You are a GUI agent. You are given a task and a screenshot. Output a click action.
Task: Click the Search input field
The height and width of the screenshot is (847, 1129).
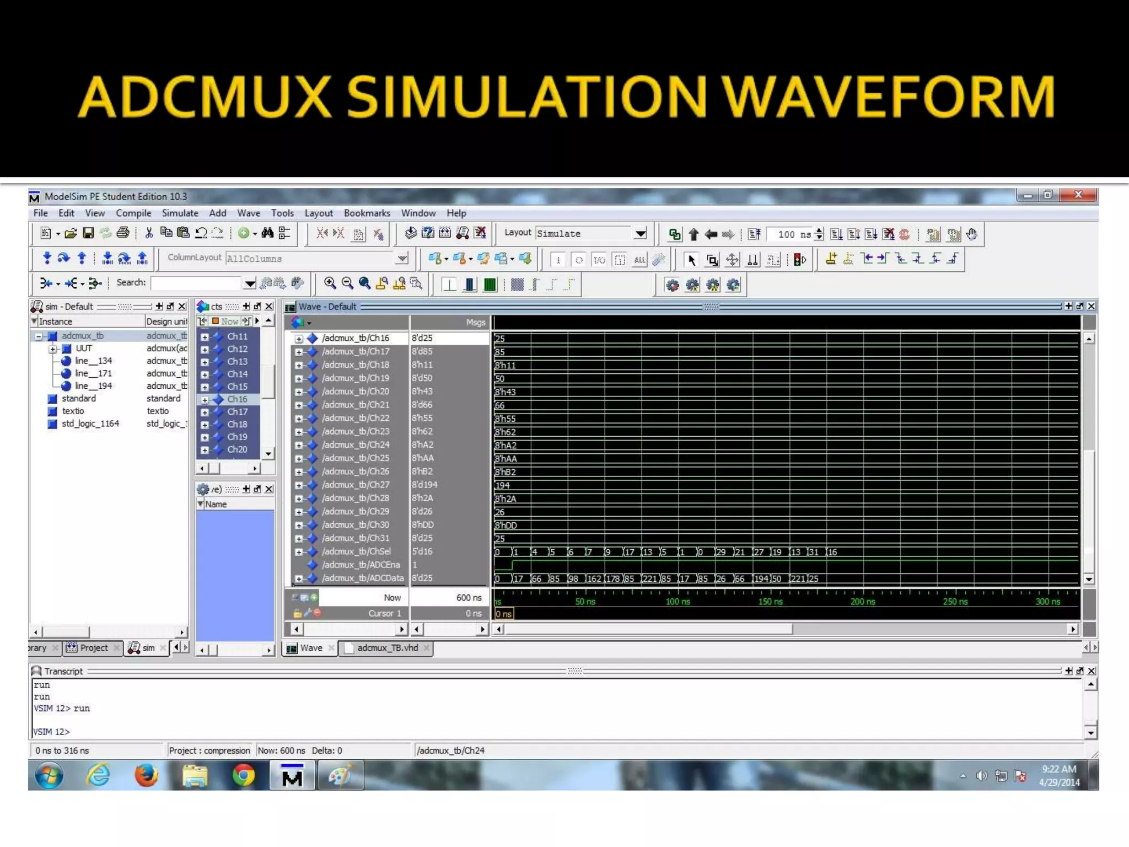pos(196,283)
